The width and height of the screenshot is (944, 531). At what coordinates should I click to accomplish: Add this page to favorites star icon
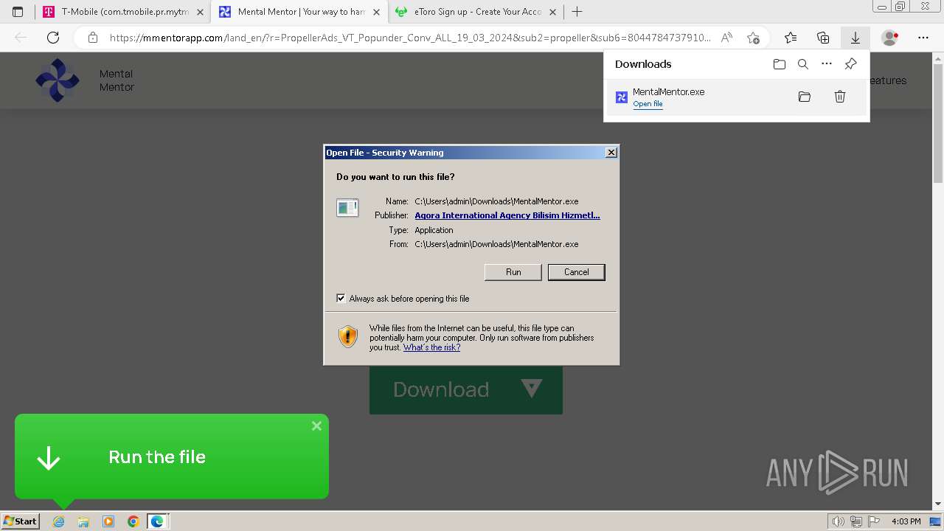click(x=753, y=38)
